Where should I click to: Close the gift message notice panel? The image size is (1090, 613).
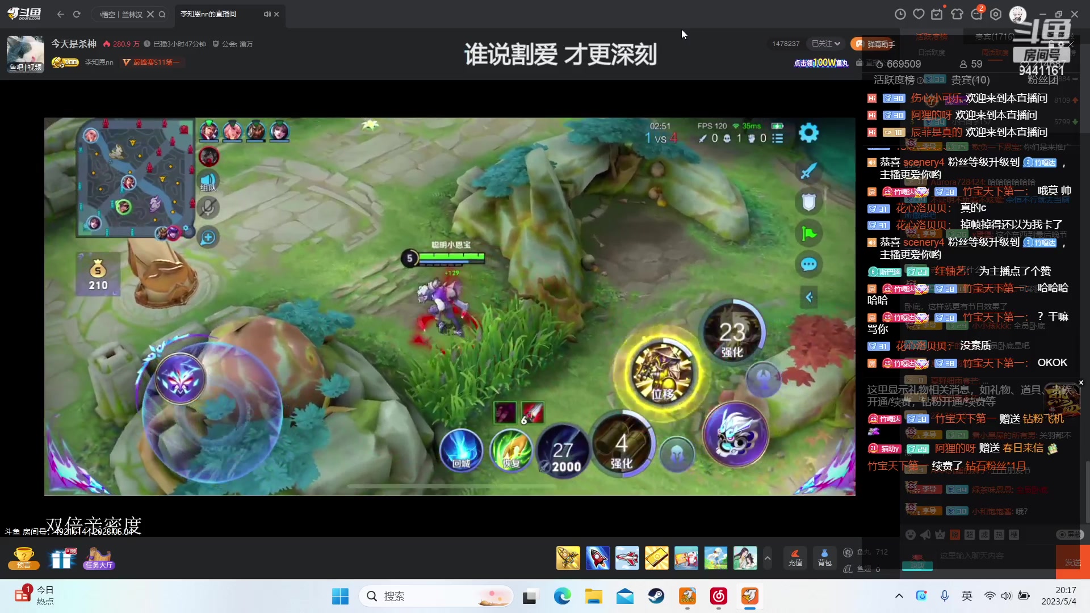coord(1081,383)
